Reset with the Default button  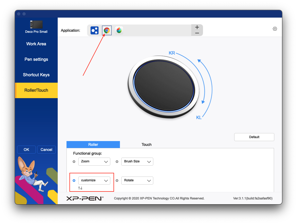tap(254, 137)
